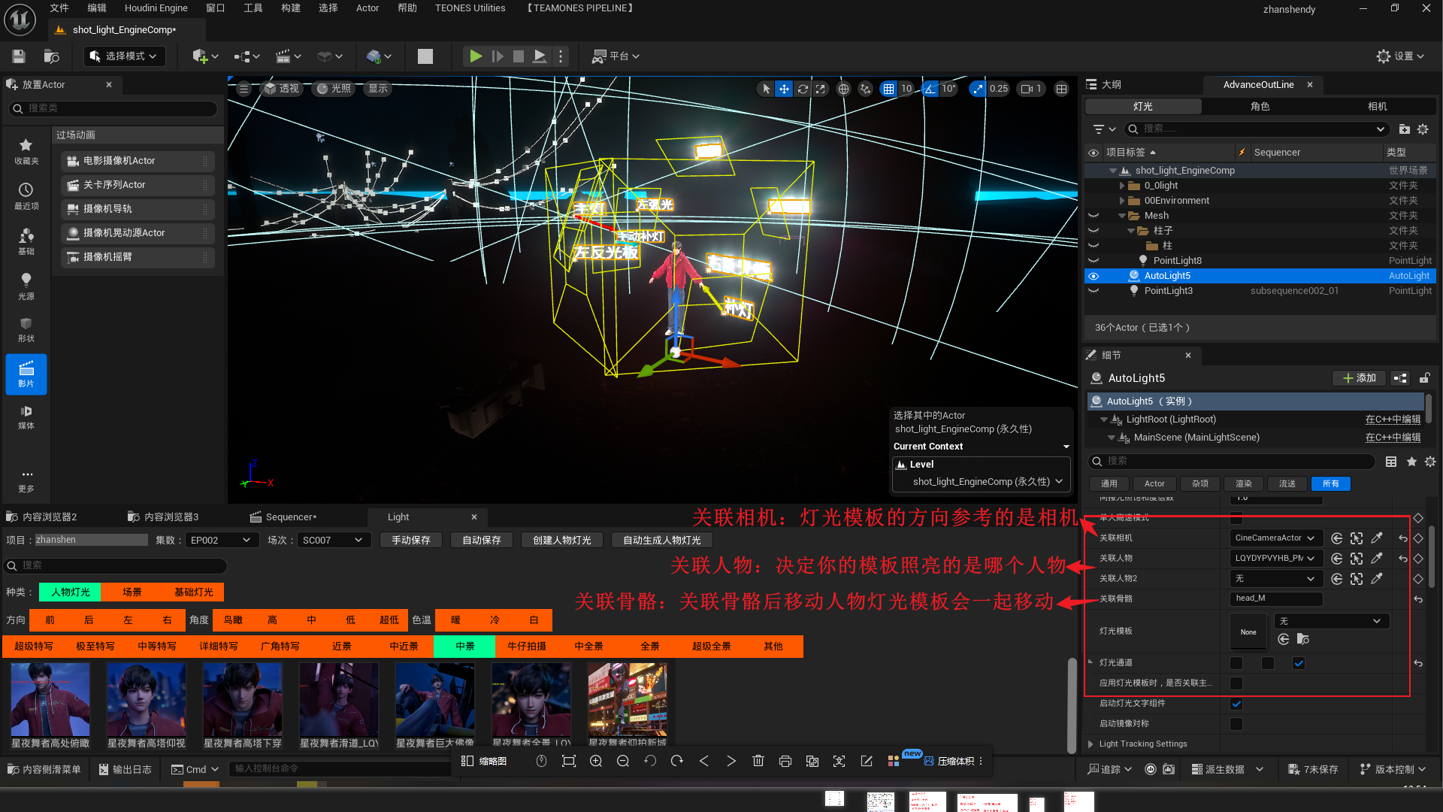Select the translate move tool in viewport

(784, 89)
